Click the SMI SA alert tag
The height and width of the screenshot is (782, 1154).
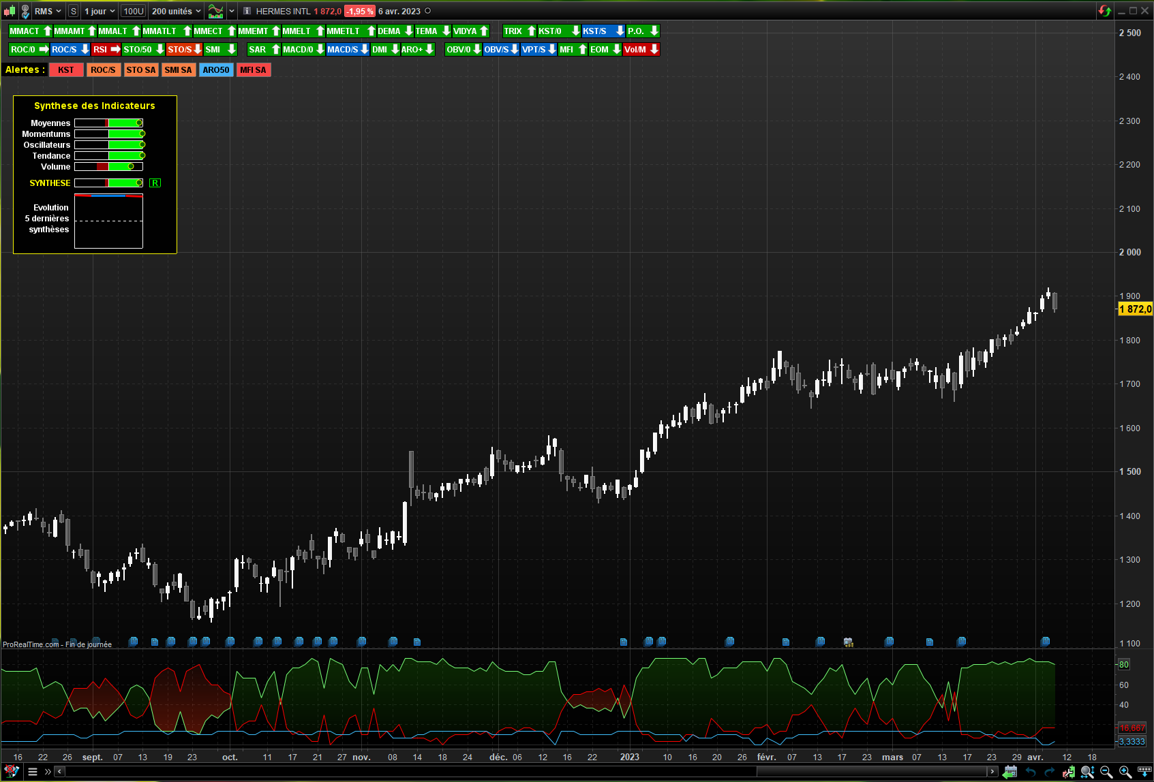(179, 69)
